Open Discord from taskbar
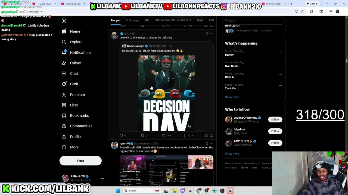Screen dimensions: 348x195 coord(182,191)
